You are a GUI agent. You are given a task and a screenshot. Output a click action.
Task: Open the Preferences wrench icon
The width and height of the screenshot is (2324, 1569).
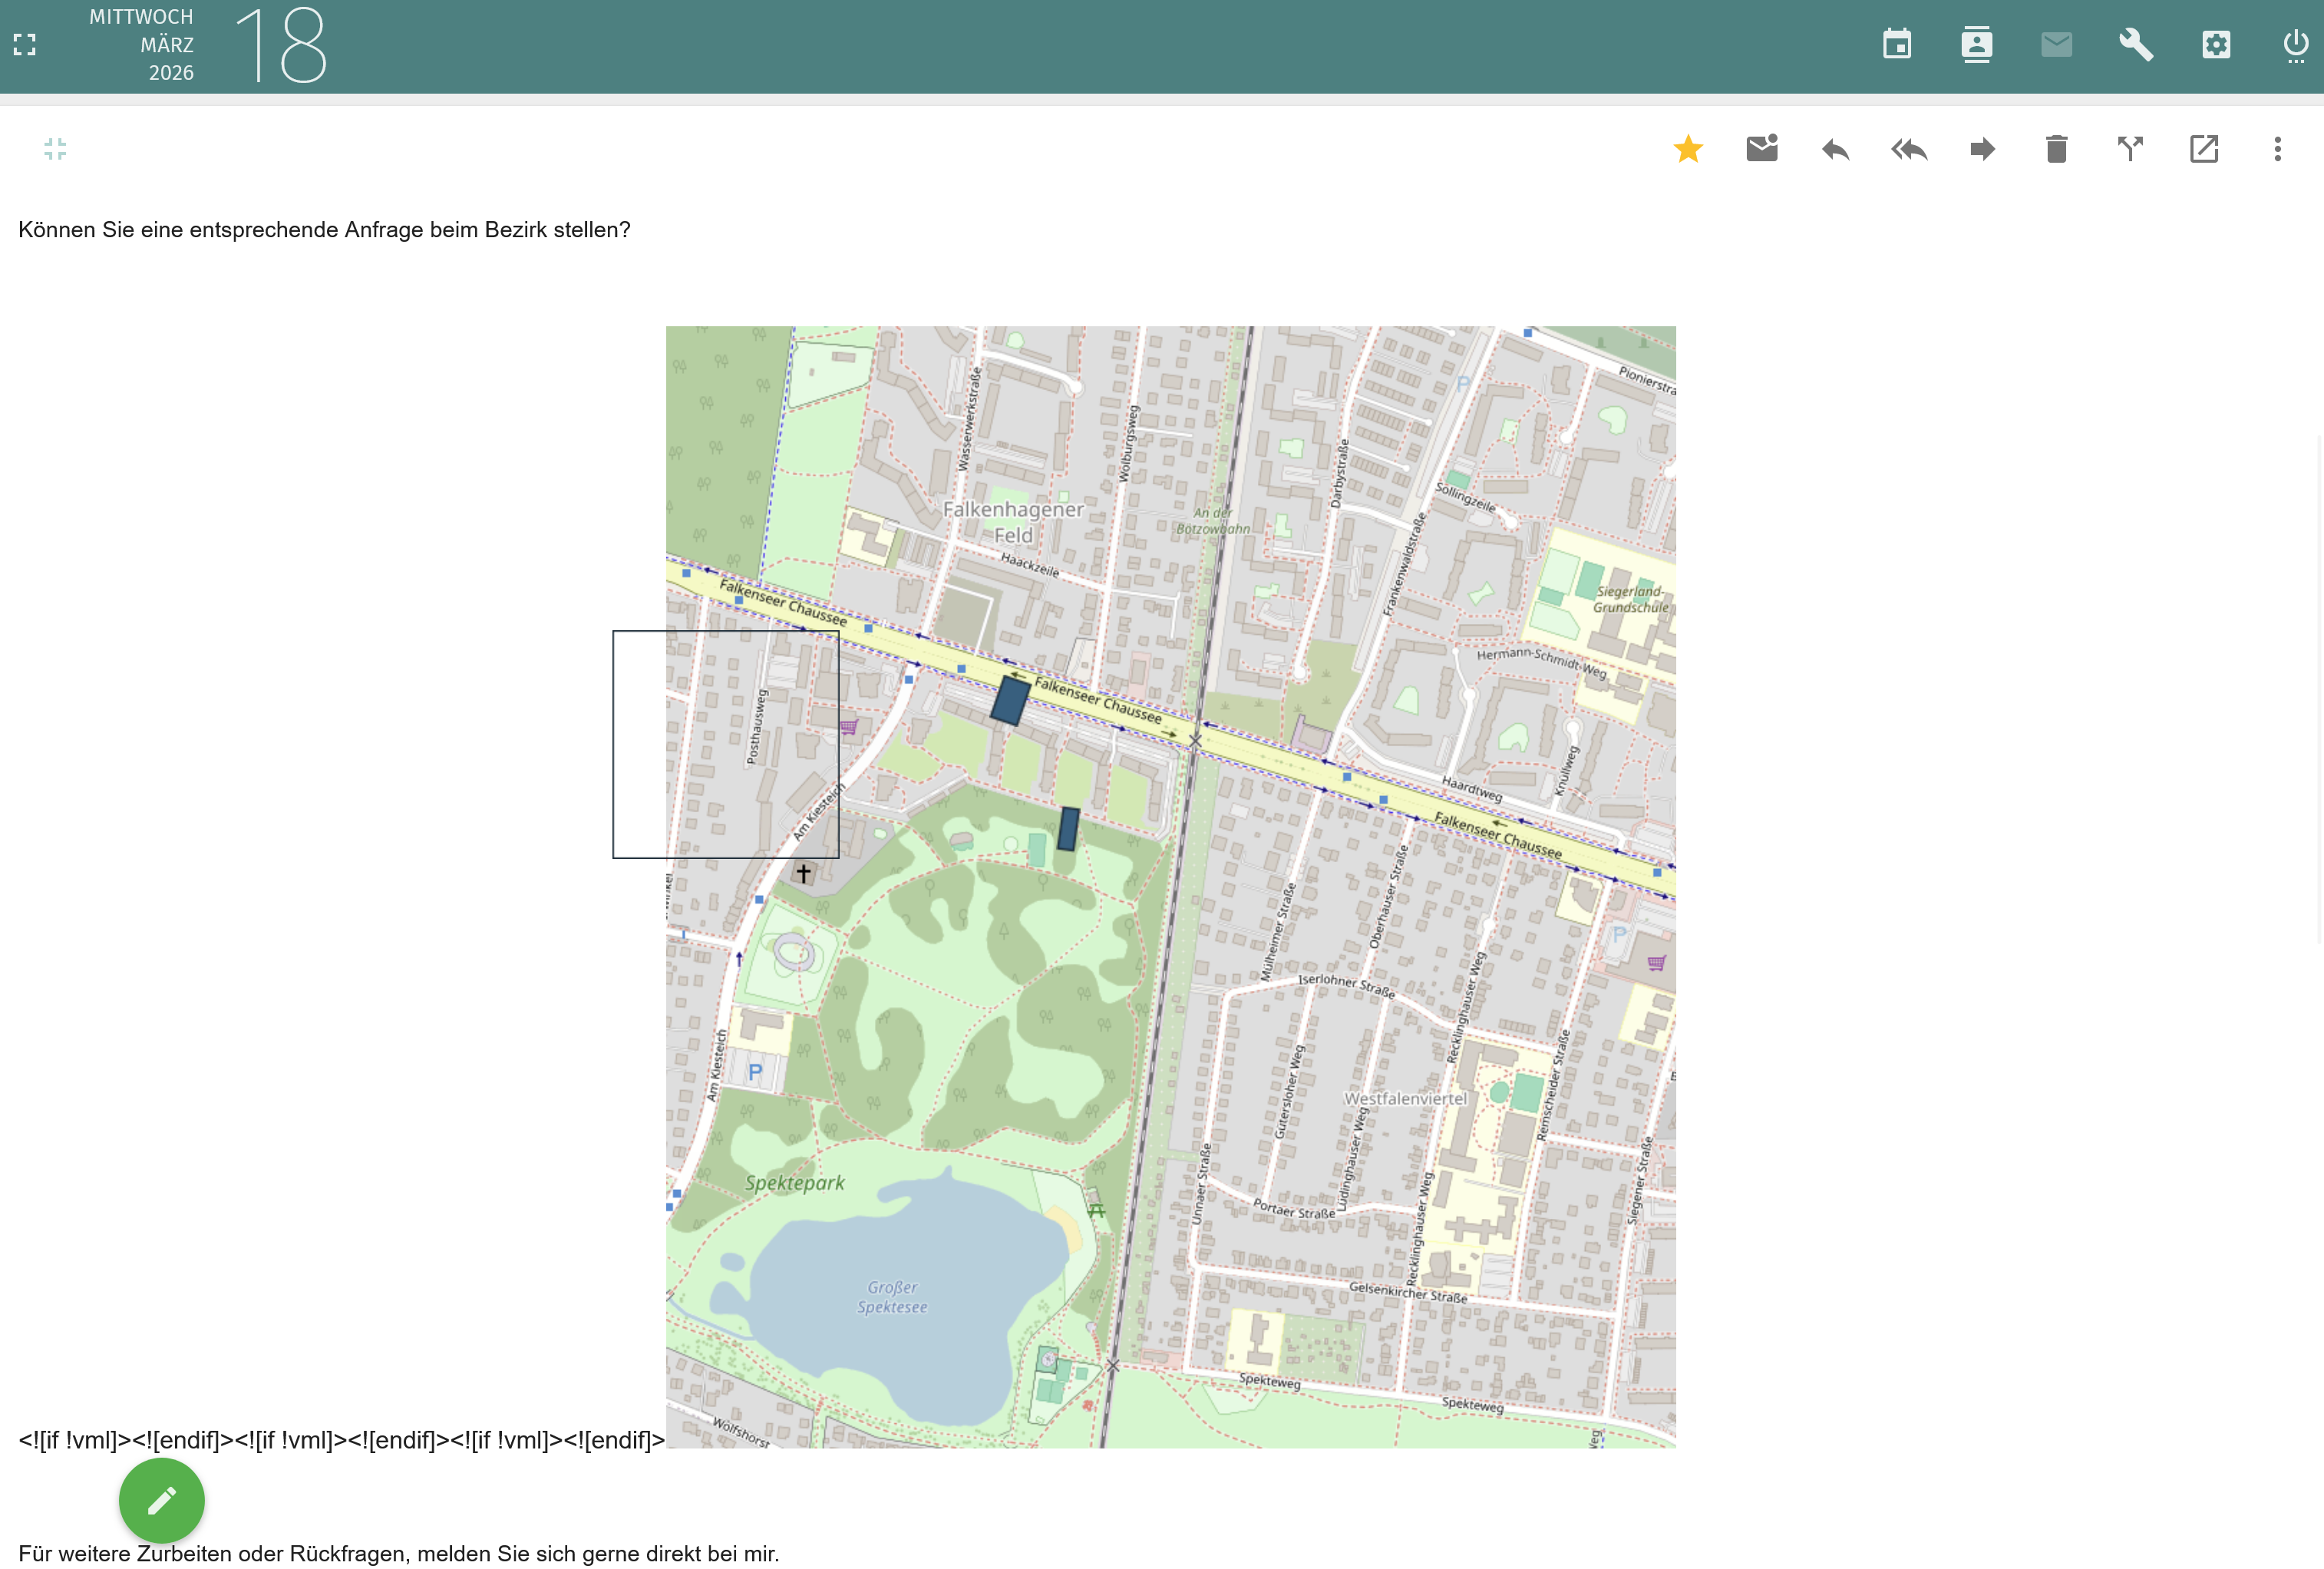click(x=2136, y=44)
